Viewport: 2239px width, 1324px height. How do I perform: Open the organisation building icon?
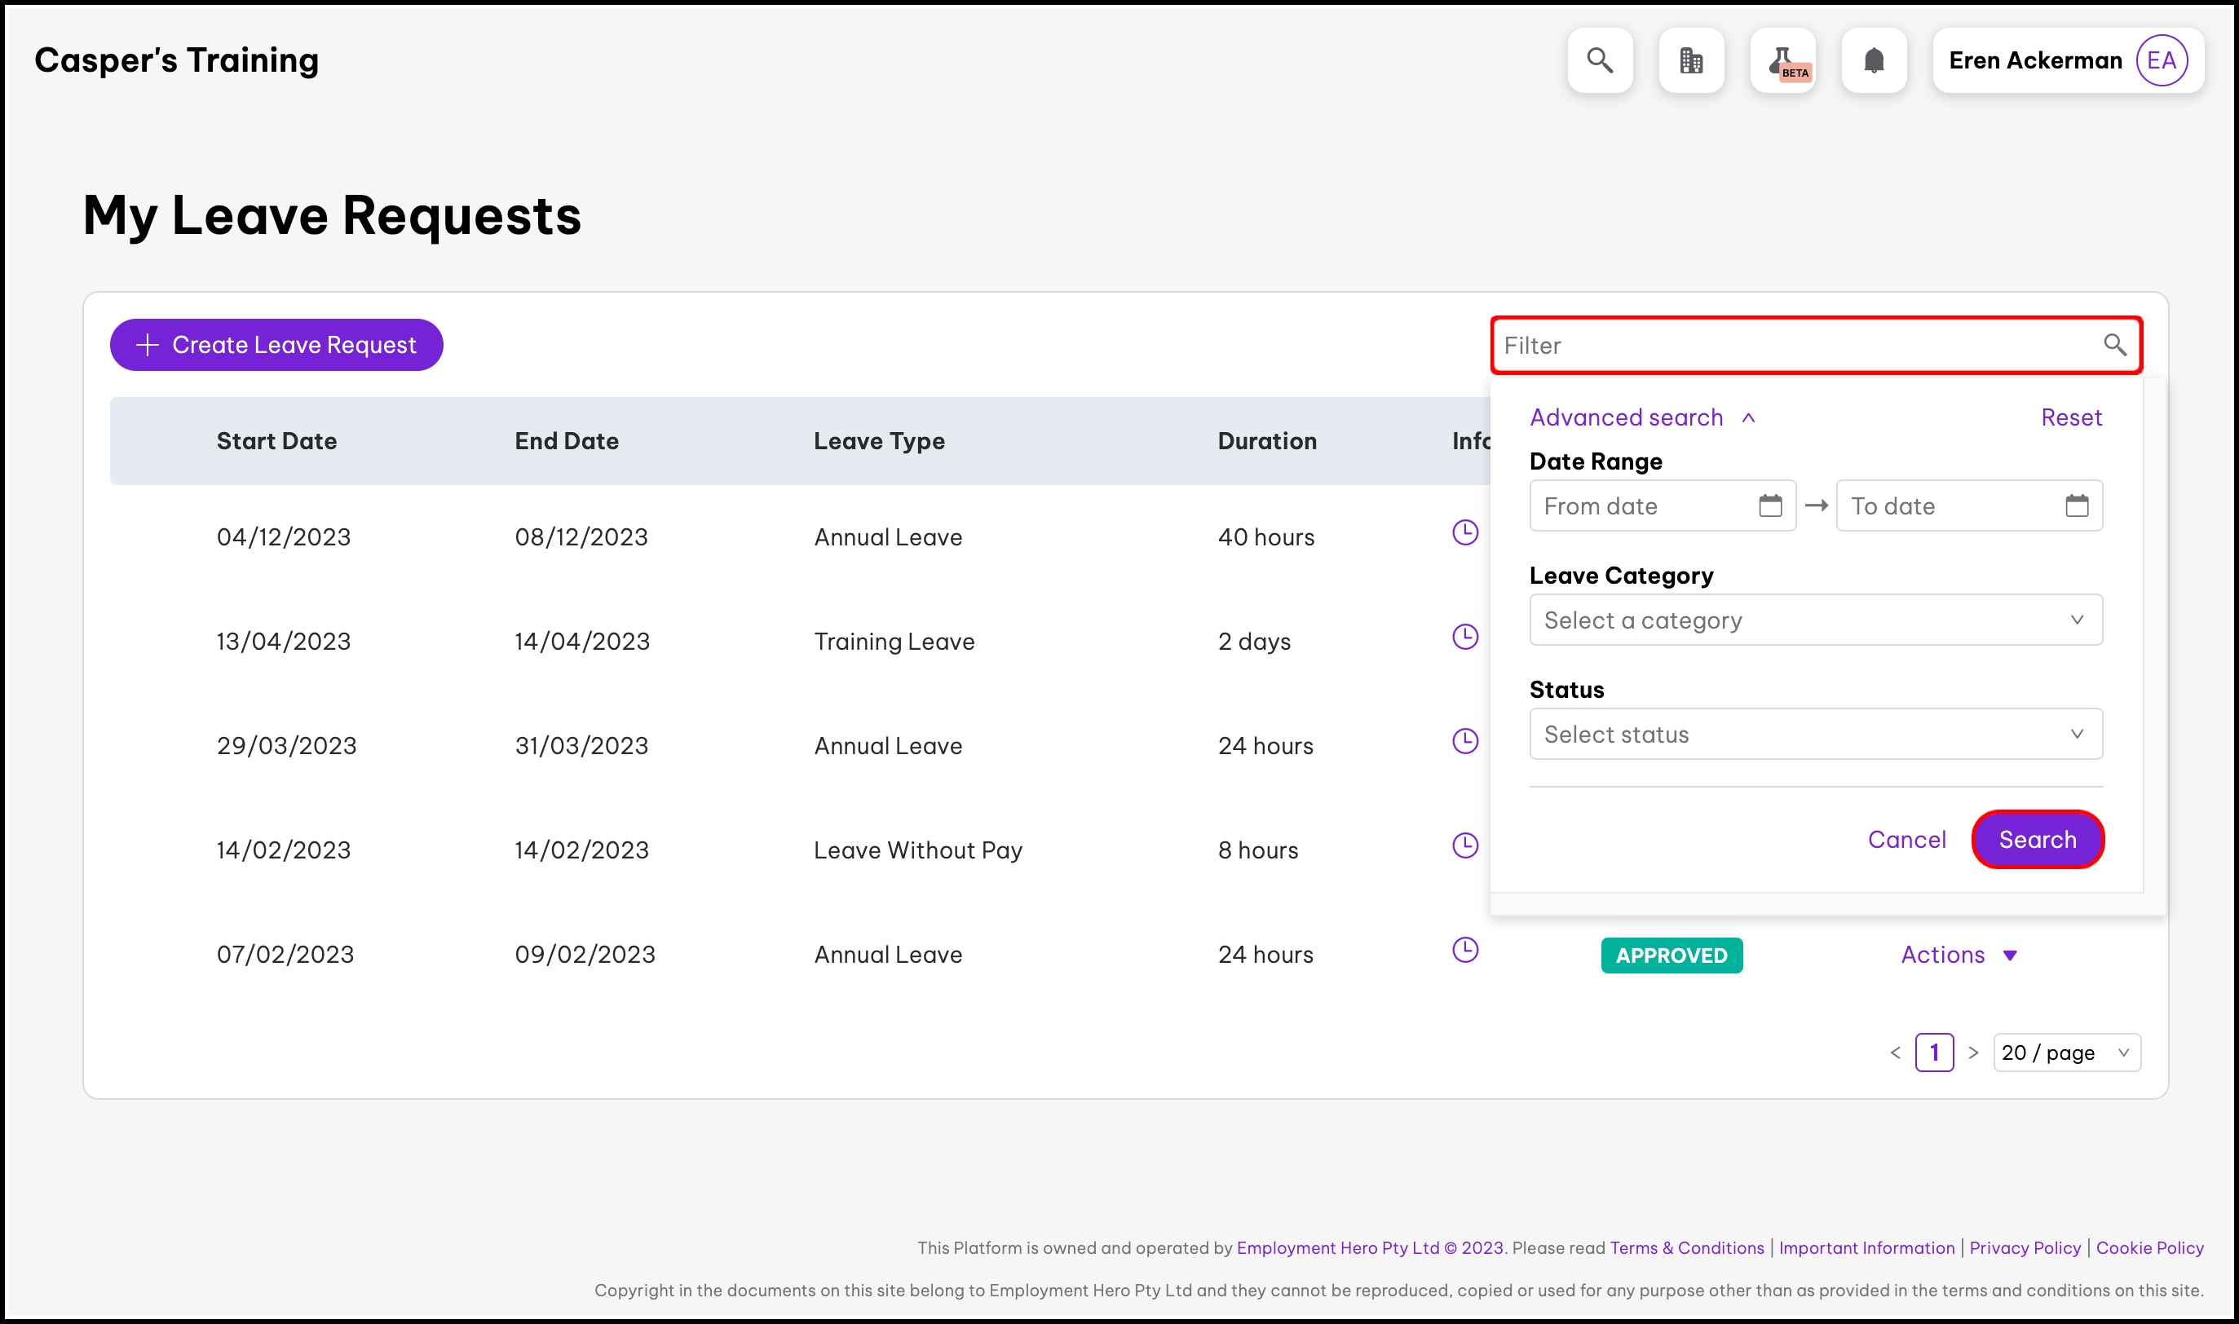coord(1691,60)
